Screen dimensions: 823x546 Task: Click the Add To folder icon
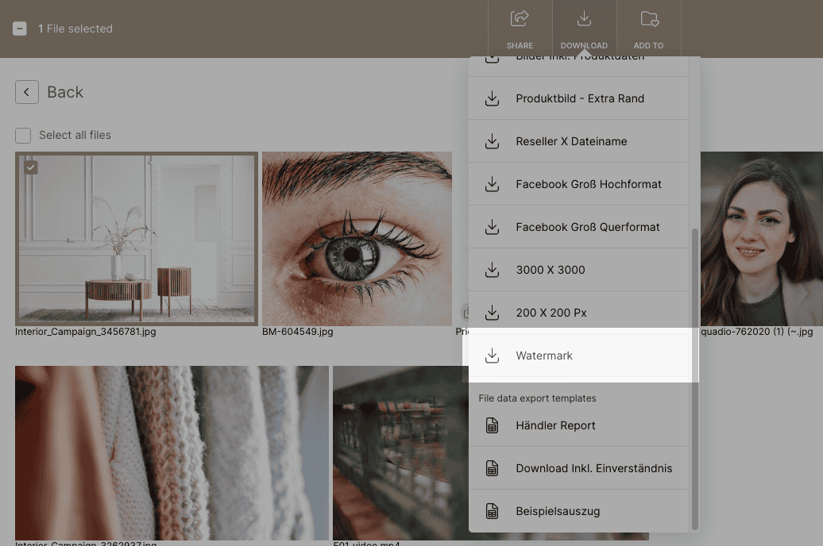click(649, 19)
